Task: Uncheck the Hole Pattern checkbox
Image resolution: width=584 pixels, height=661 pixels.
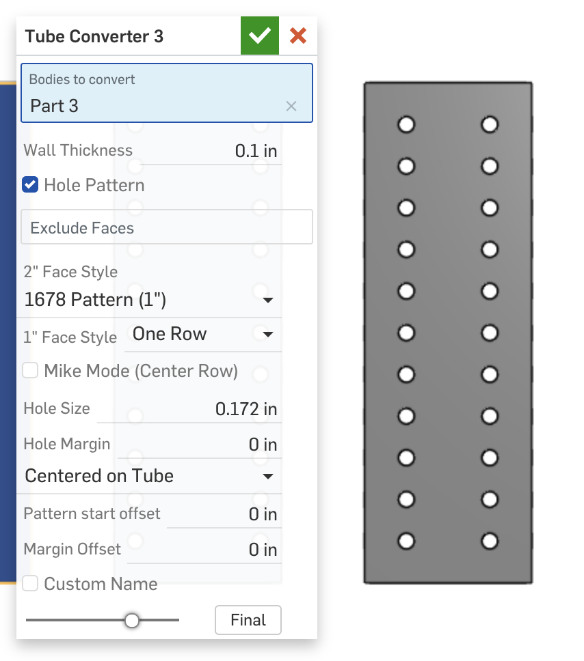Action: tap(30, 184)
